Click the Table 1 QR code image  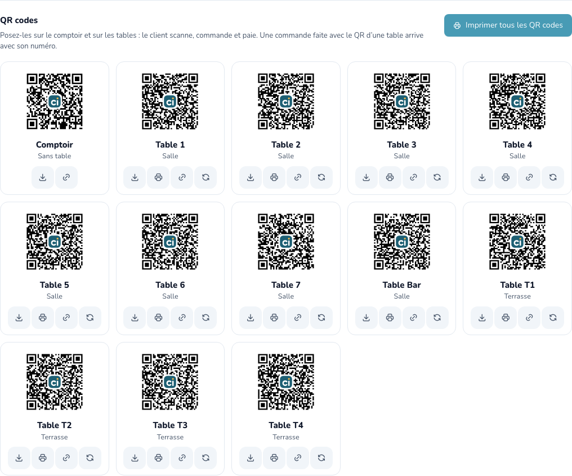170,101
